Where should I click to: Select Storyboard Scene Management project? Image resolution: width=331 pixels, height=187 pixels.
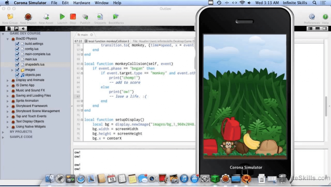tap(38, 111)
